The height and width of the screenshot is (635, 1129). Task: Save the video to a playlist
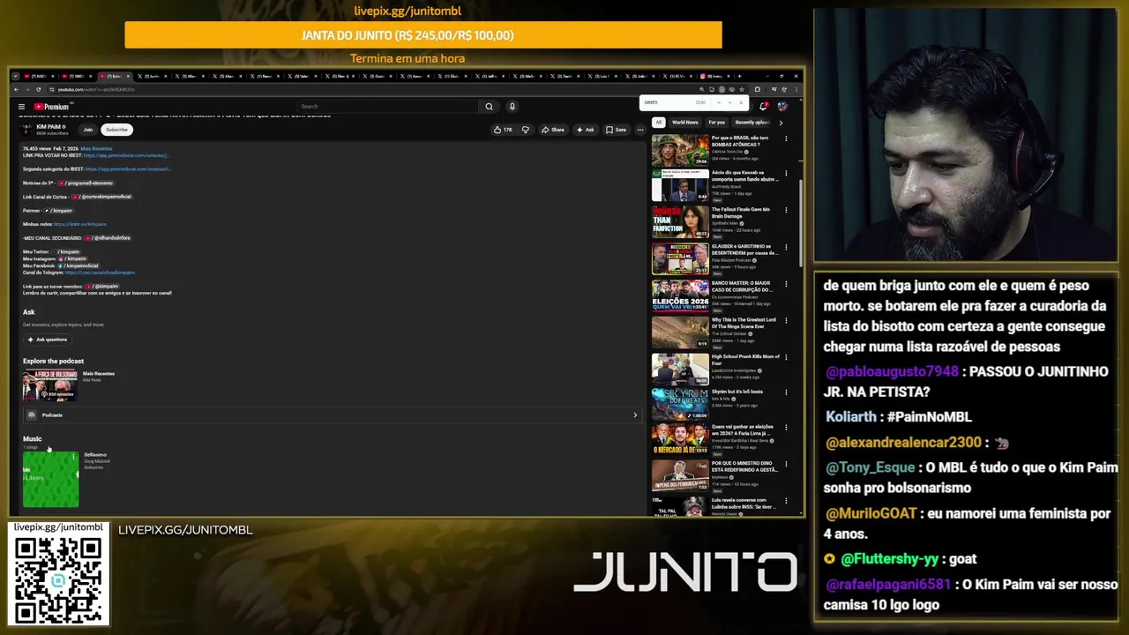(x=617, y=130)
